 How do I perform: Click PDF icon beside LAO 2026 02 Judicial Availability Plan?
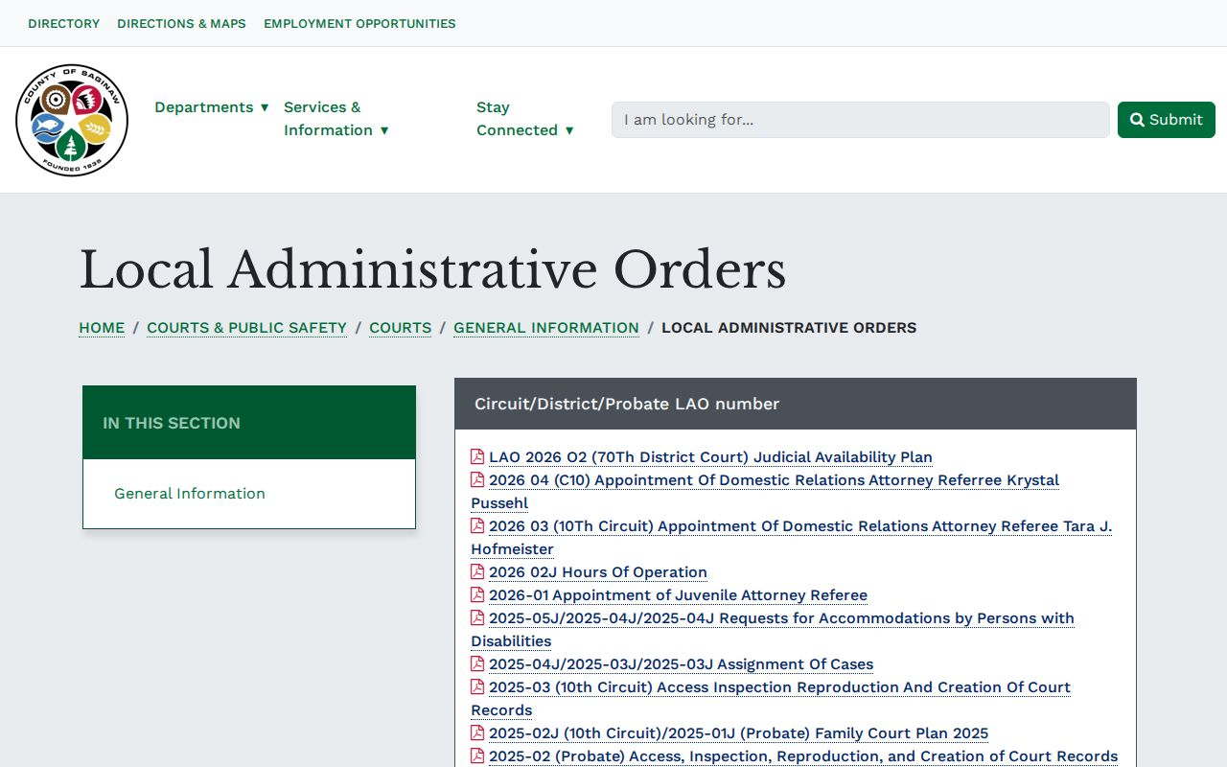(477, 456)
